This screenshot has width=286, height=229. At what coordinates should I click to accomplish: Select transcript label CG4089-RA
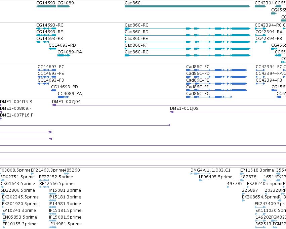70,52
